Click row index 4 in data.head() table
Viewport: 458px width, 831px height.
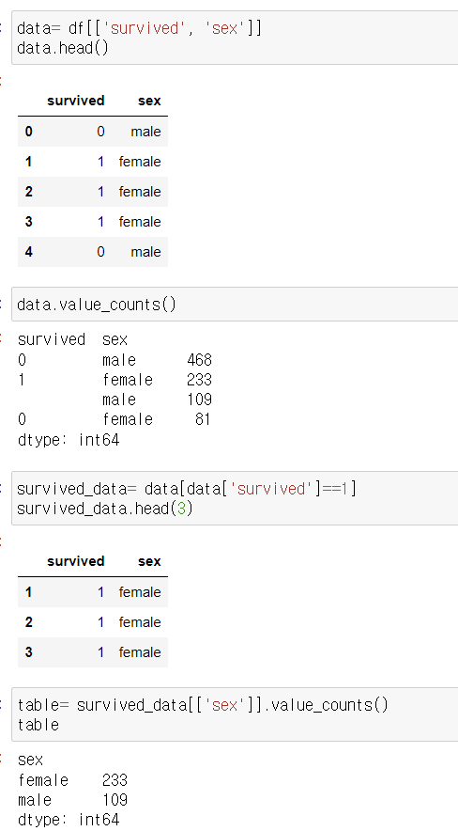[28, 251]
